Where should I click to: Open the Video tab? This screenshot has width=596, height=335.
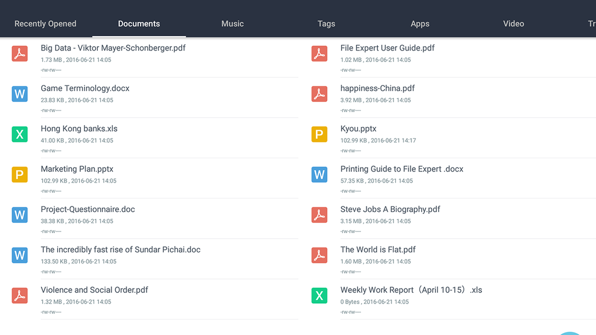[514, 23]
